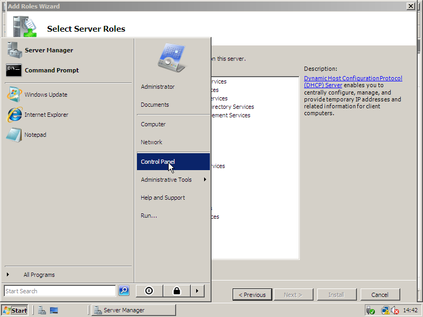
Task: Click the Cancel button in wizard
Action: pyautogui.click(x=380, y=295)
